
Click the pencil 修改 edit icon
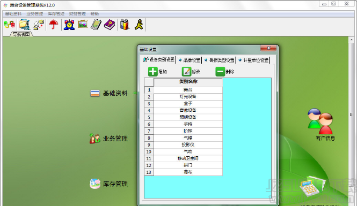point(186,72)
